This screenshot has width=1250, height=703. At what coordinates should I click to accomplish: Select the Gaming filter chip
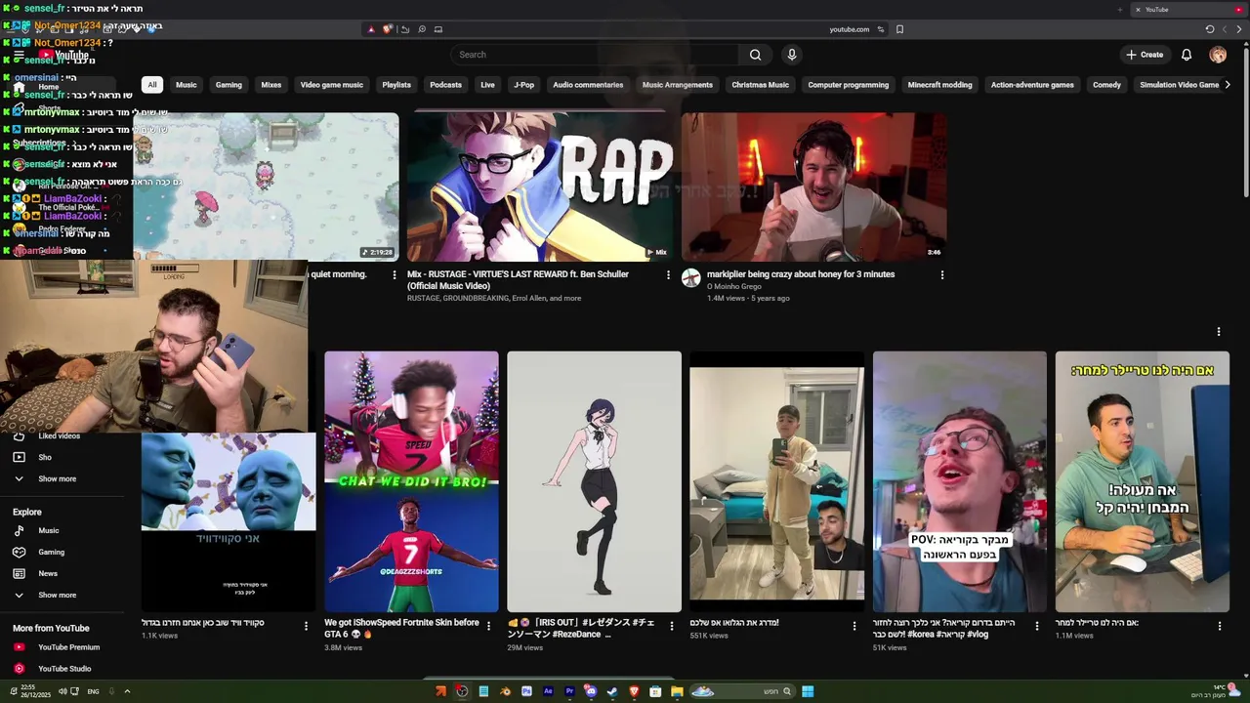[229, 85]
